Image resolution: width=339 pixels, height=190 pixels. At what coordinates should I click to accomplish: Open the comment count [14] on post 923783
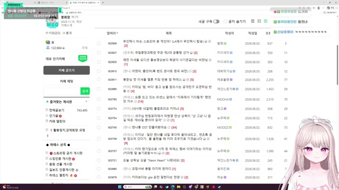(x=140, y=101)
